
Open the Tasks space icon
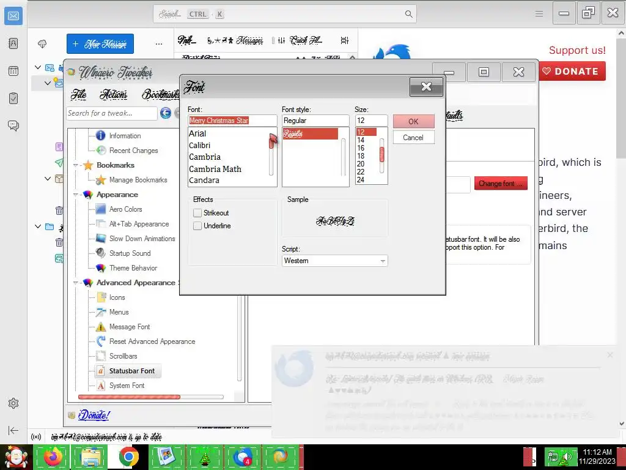point(13,99)
